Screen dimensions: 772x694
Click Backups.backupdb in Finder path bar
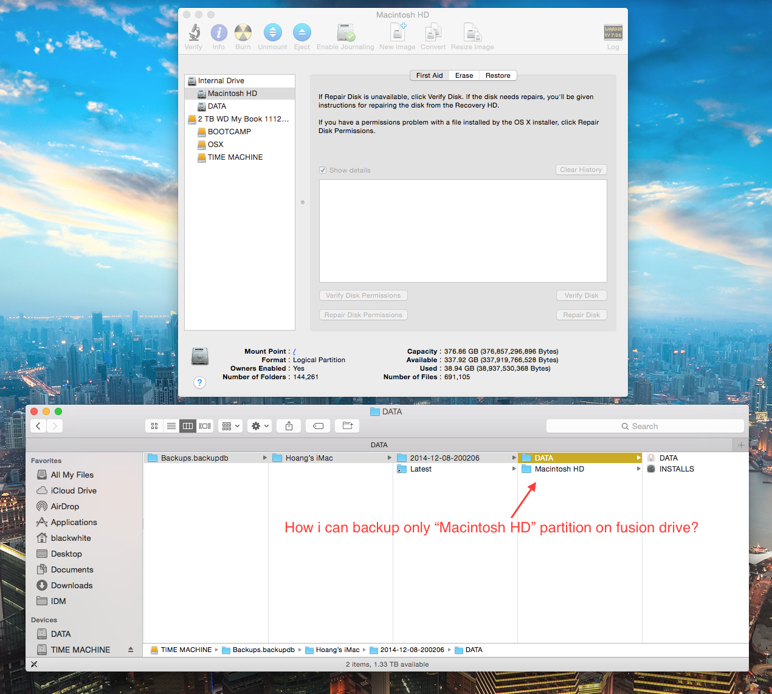[258, 650]
